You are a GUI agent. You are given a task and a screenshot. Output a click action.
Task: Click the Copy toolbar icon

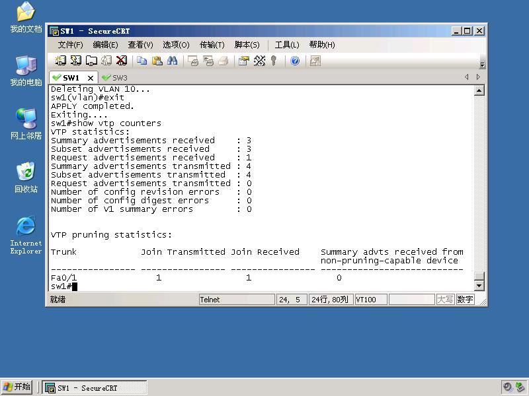[x=142, y=61]
